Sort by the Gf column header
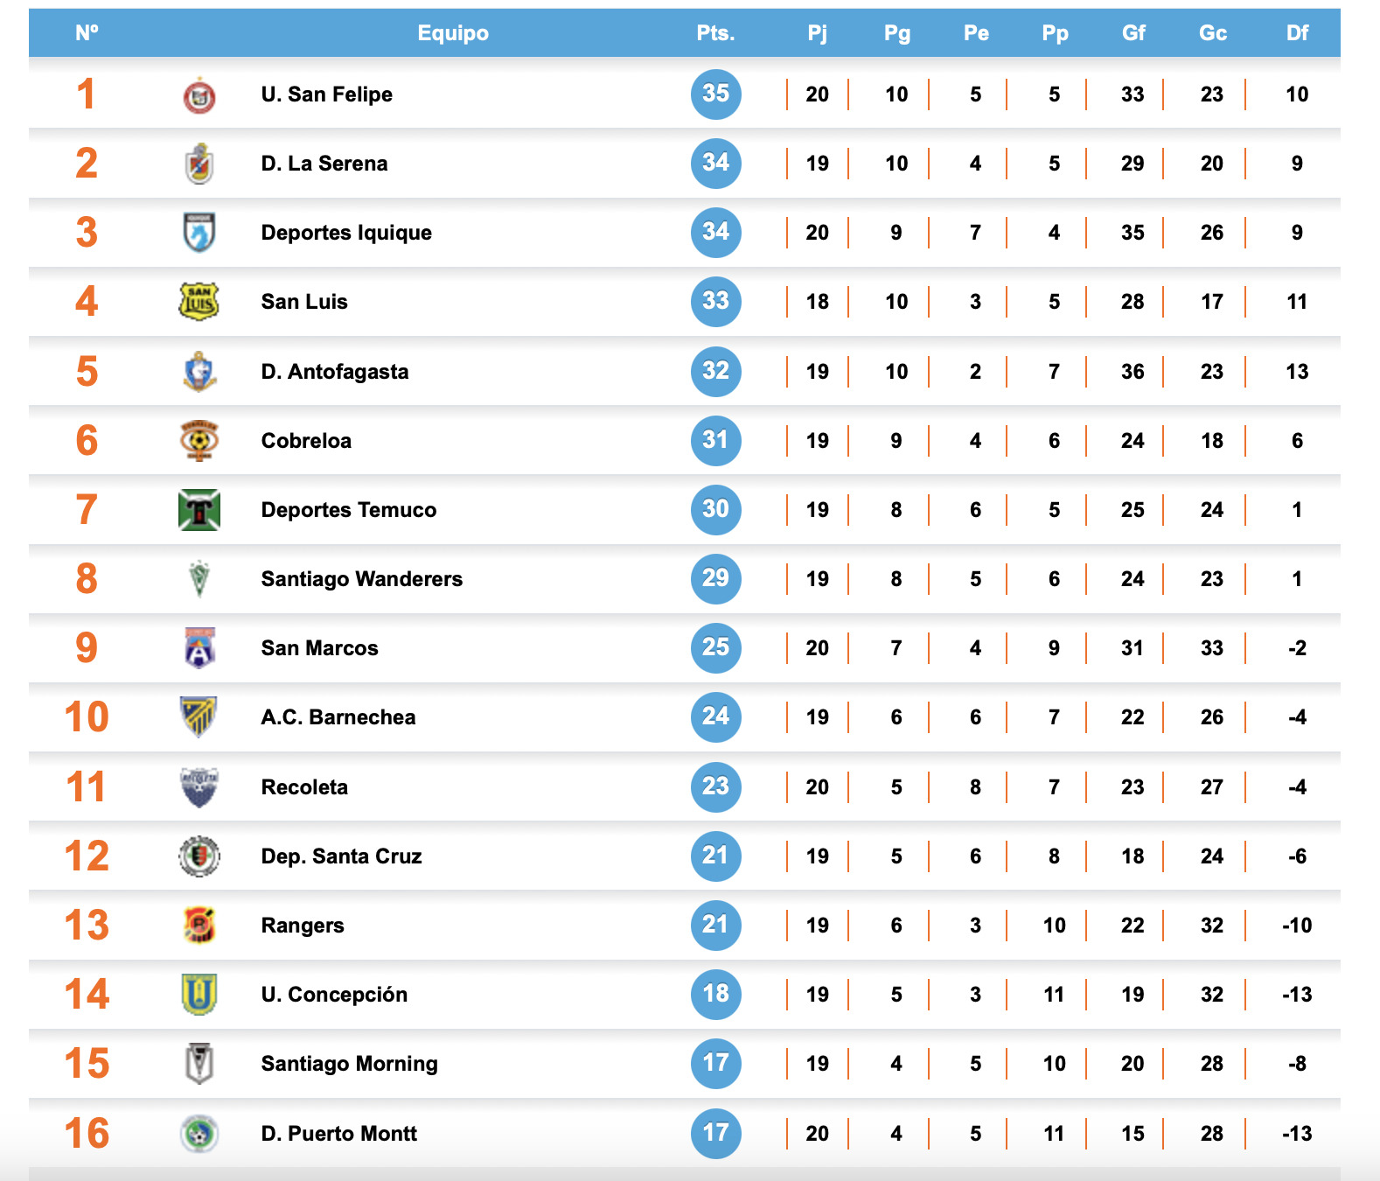1380x1181 pixels. click(x=1133, y=33)
